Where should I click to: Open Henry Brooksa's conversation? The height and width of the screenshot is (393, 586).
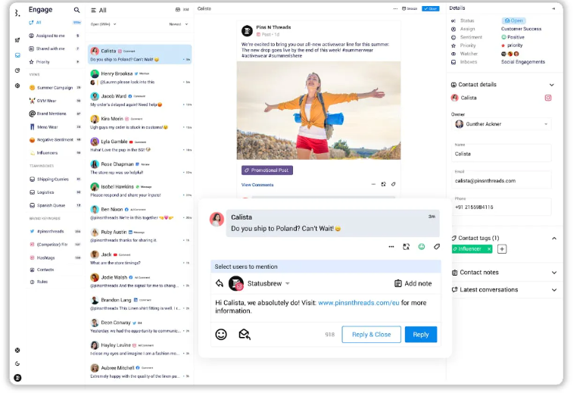pyautogui.click(x=140, y=78)
